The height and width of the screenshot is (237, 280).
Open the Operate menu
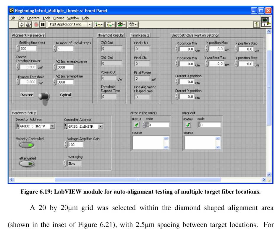pos(33,18)
